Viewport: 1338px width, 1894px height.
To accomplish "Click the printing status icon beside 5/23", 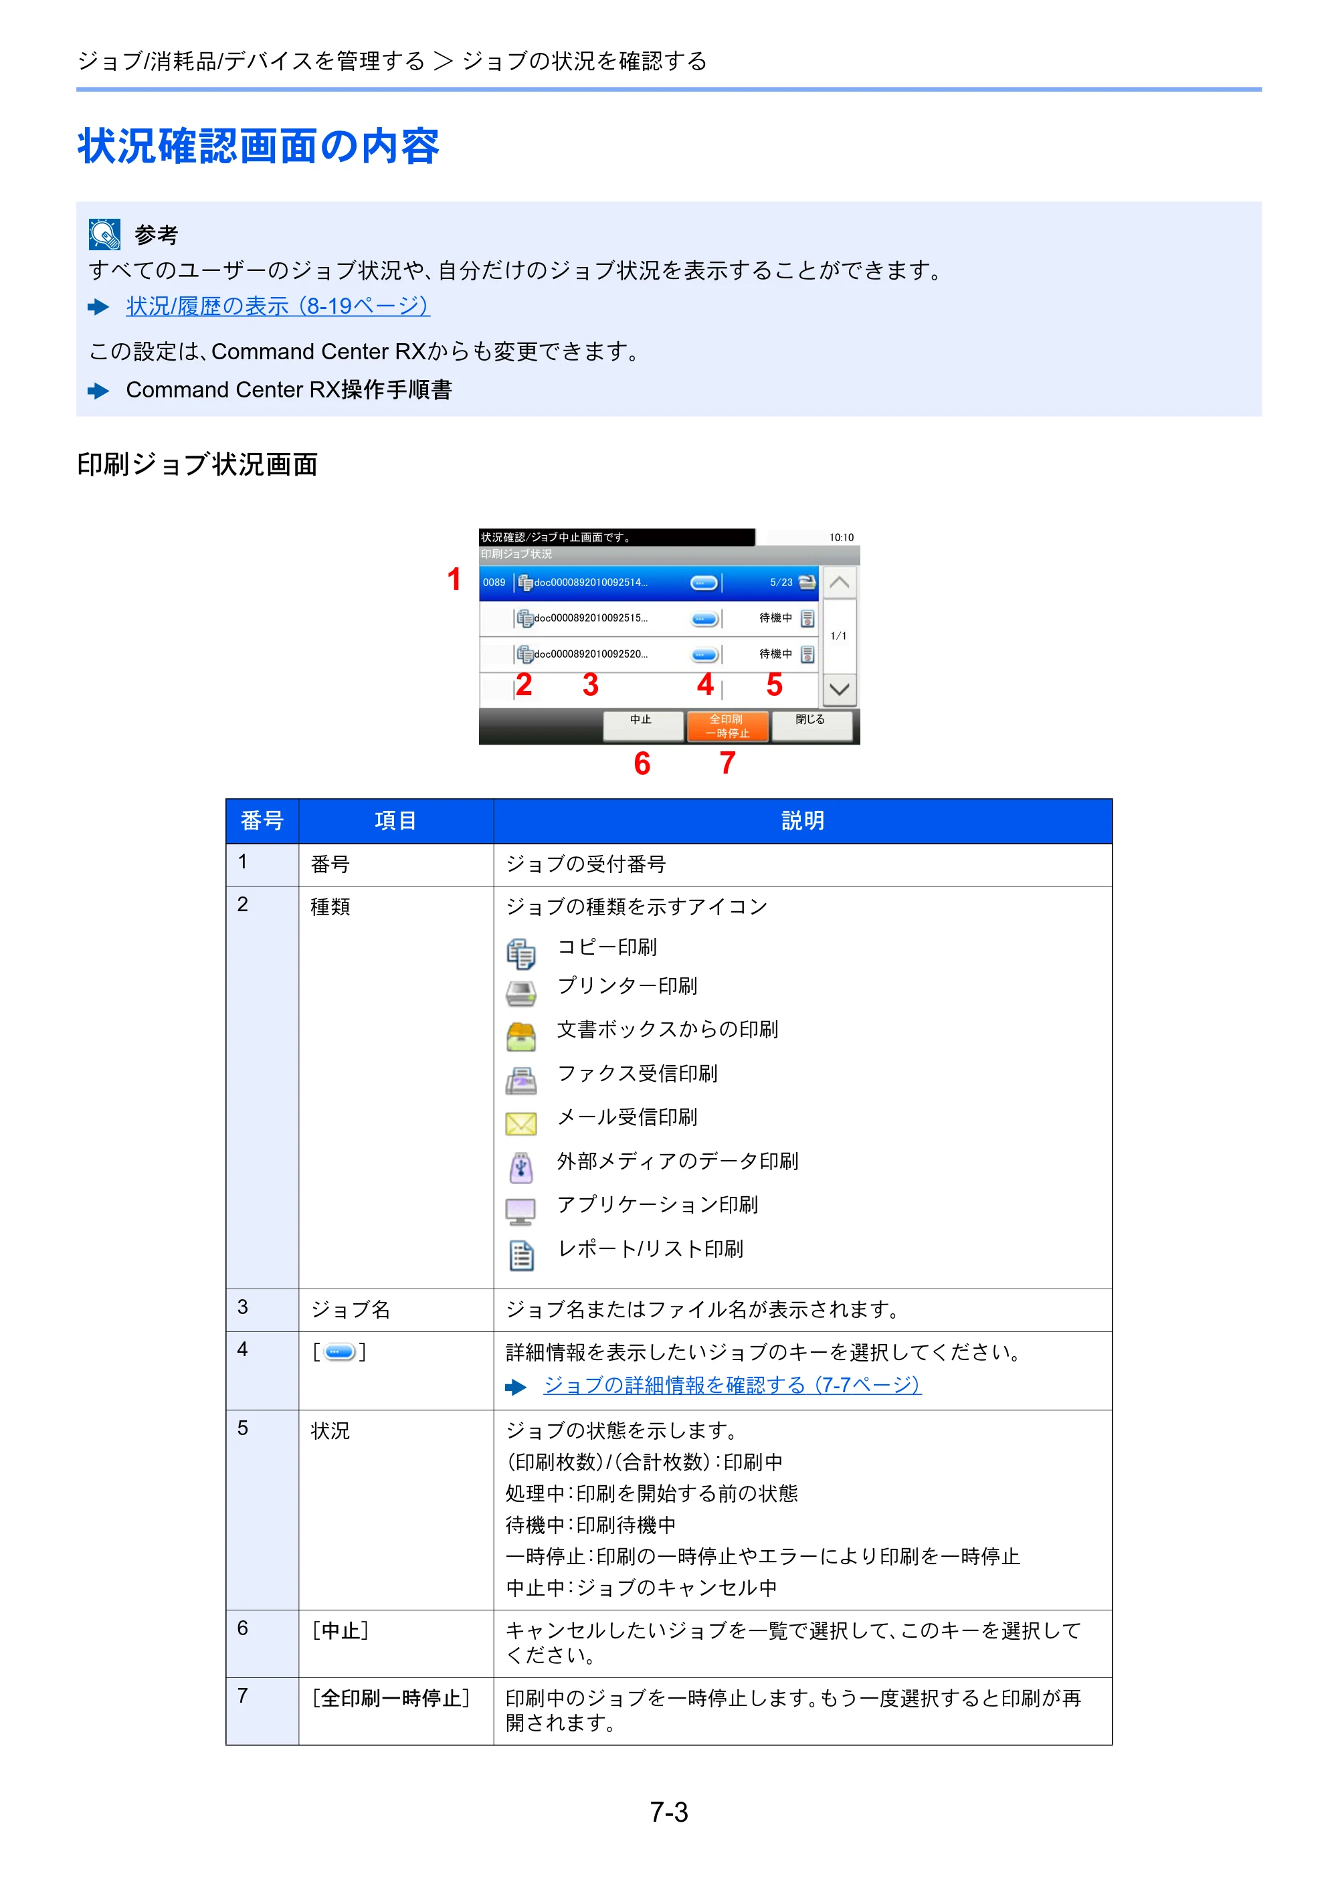I will click(x=807, y=581).
